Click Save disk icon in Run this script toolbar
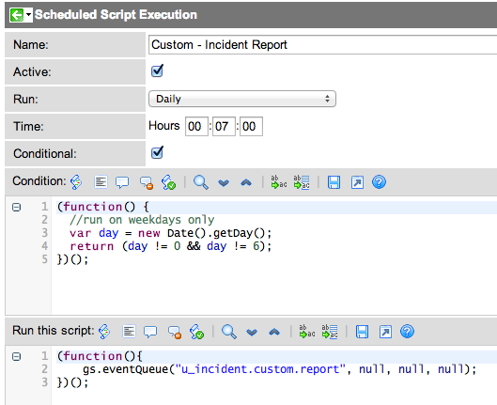497x405 pixels. coord(362,332)
